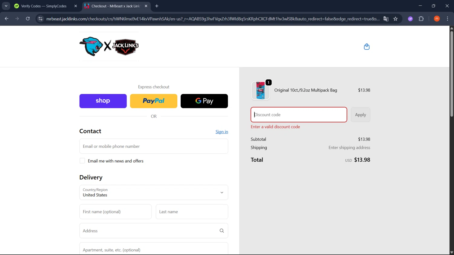The width and height of the screenshot is (454, 255).
Task: Pay with Google Pay button
Action: (204, 101)
